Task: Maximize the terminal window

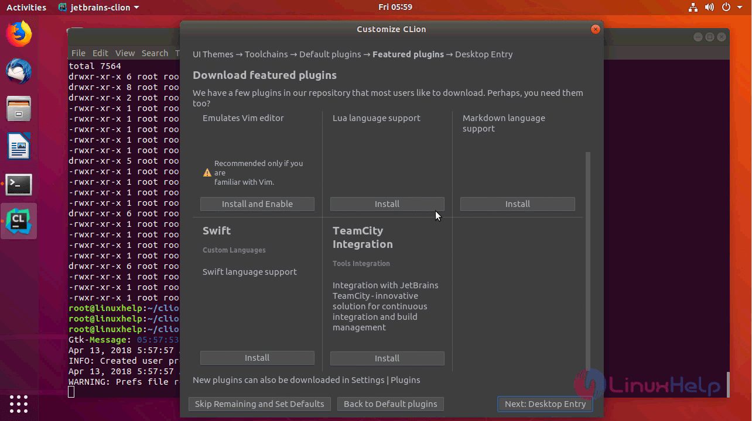Action: click(710, 37)
